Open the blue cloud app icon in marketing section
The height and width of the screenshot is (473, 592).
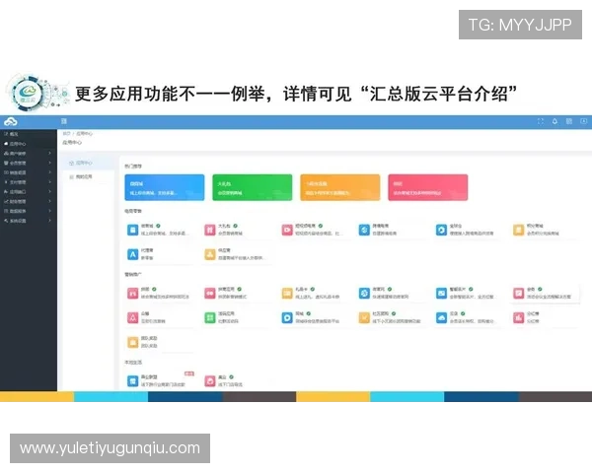[x=441, y=317]
